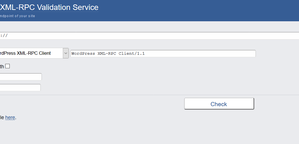
Task: Open the WordPress XML-RPC Client select box
Action: click(x=34, y=53)
